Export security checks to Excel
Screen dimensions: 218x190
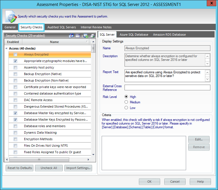click(86, 36)
